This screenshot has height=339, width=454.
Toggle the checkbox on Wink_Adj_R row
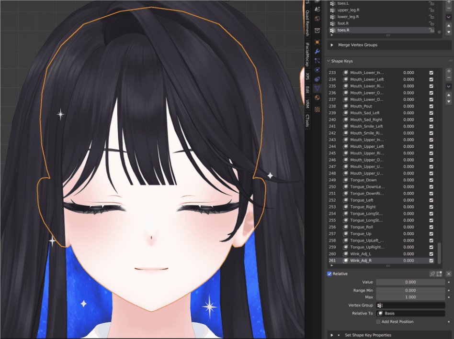[431, 261]
